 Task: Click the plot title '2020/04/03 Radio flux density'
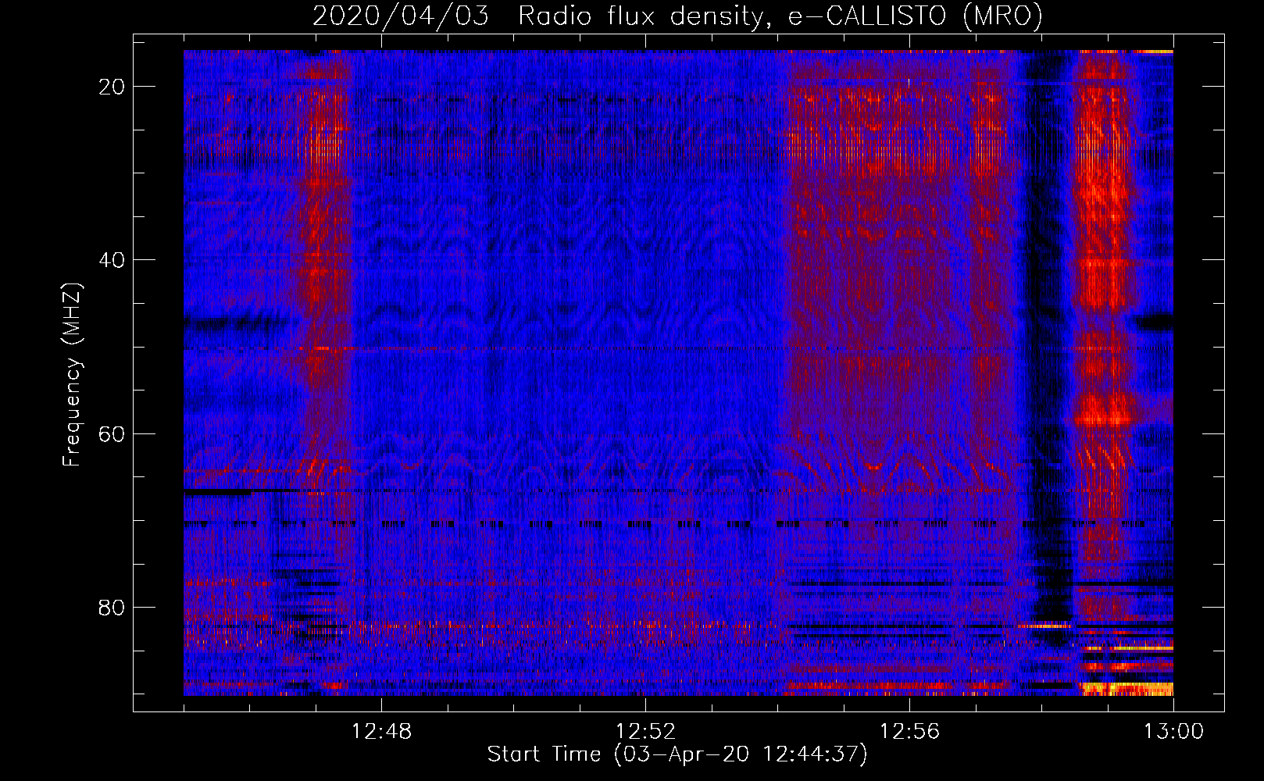(x=677, y=16)
